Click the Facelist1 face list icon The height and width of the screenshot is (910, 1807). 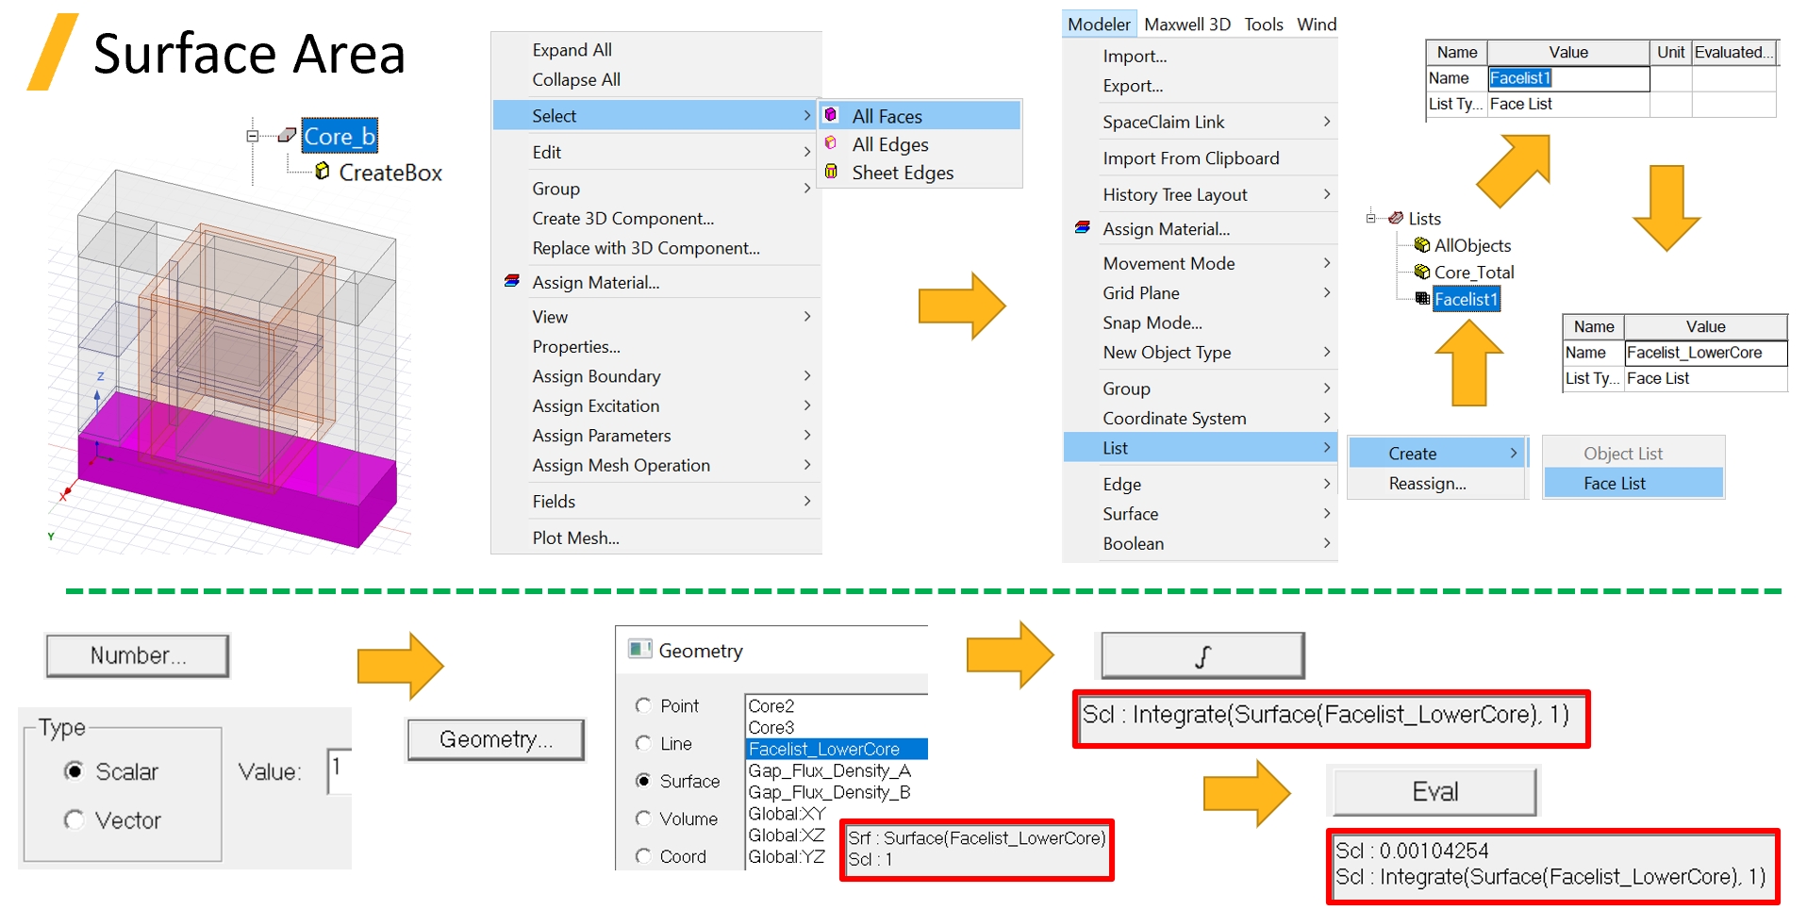[x=1421, y=299]
